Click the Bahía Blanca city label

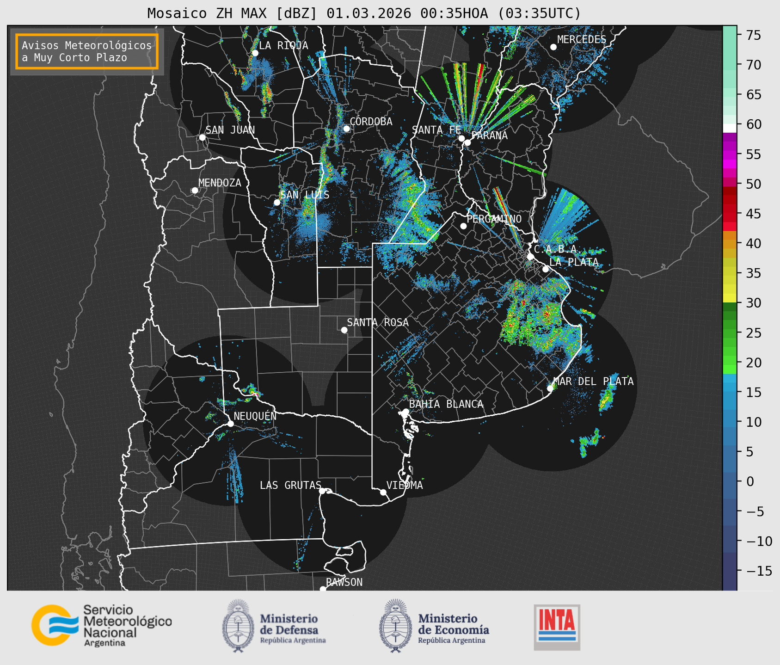(446, 404)
